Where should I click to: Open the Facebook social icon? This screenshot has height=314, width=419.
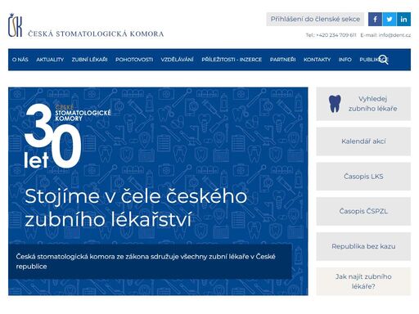(375, 20)
